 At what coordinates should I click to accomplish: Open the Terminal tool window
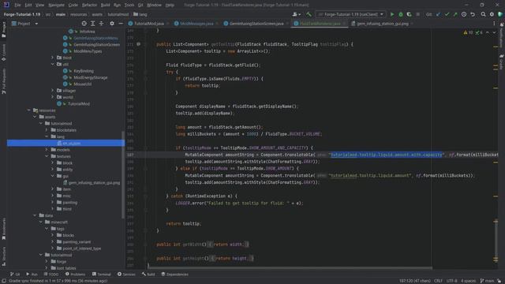(102, 275)
